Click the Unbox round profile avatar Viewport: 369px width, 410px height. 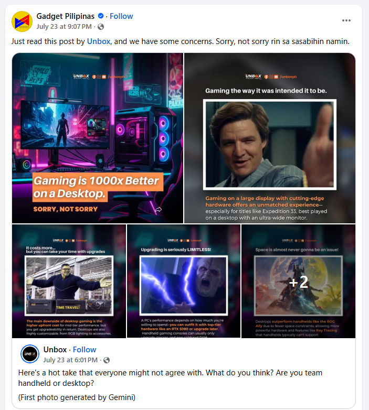(x=30, y=354)
